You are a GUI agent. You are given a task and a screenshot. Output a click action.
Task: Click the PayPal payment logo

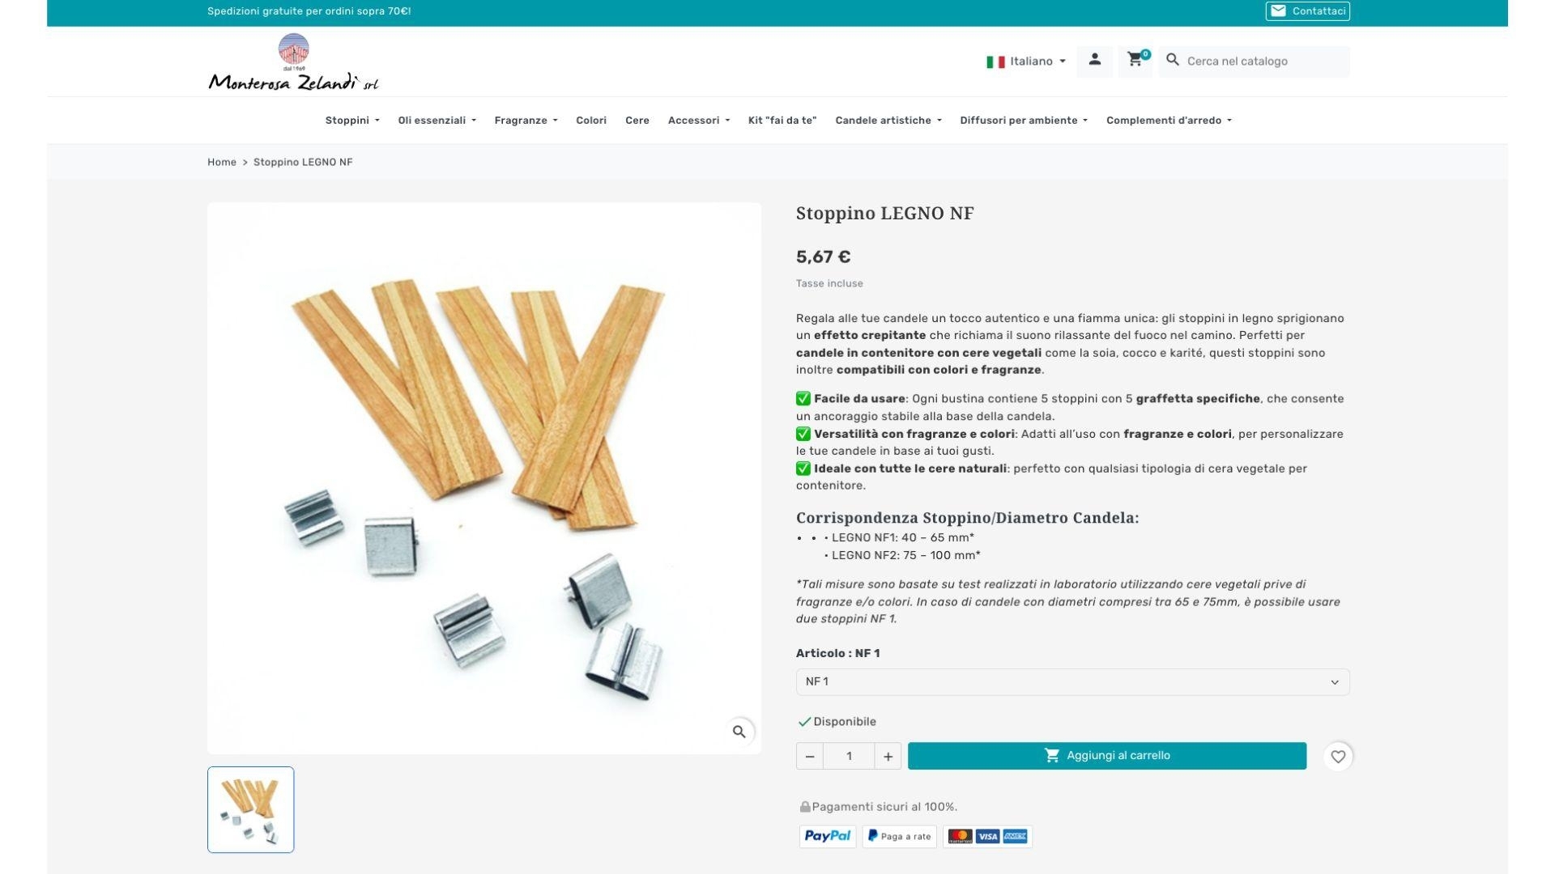click(828, 836)
